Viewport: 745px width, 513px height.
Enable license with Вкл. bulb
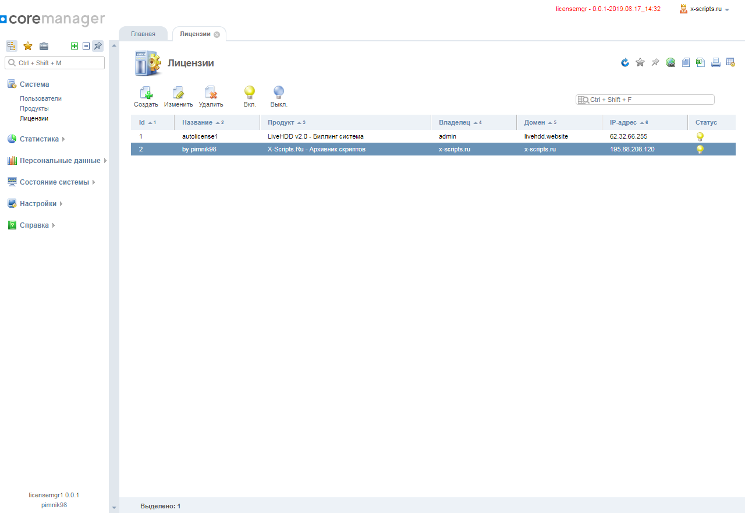coord(250,93)
